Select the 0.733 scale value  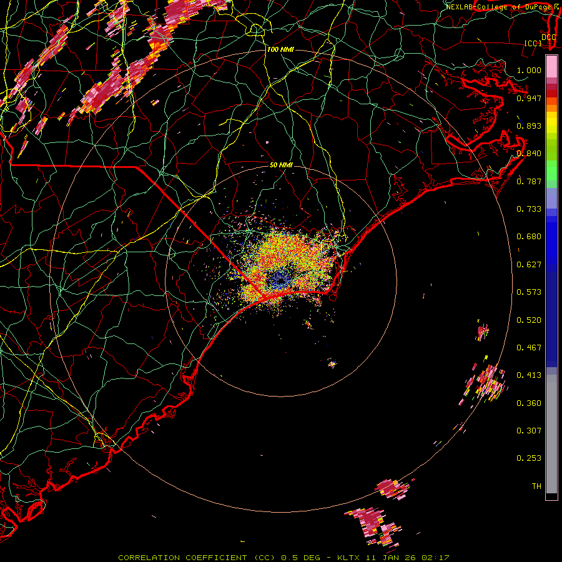coord(529,209)
